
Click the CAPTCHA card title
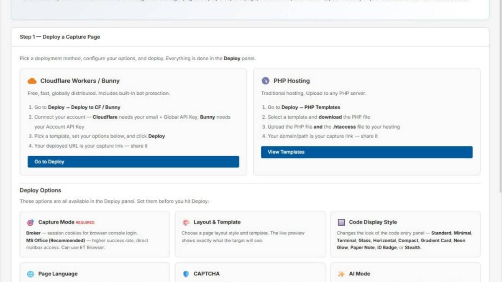207,274
